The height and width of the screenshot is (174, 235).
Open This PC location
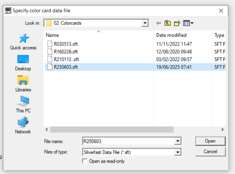coord(23,105)
